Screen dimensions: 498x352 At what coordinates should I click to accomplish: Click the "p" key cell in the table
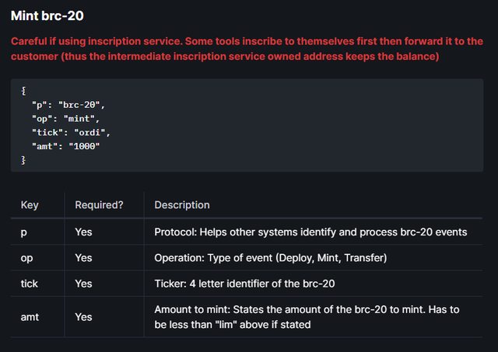click(x=23, y=232)
